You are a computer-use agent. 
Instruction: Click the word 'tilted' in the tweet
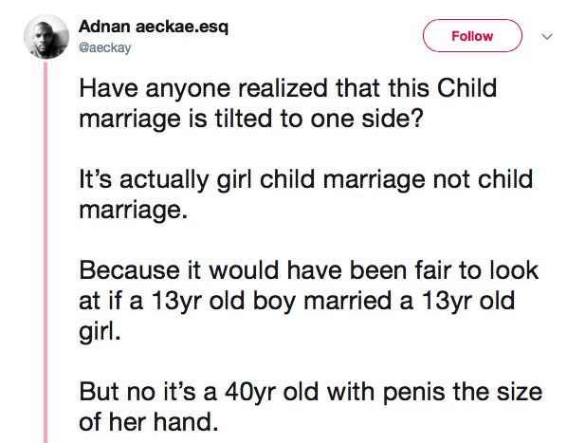tap(244, 118)
